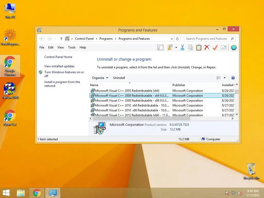Select Visual C++ 2010 x64 Redistributable row

[162, 105]
